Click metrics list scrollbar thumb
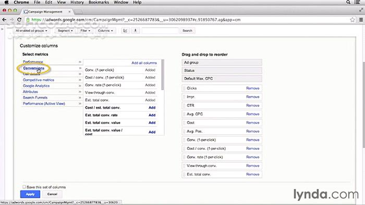The height and width of the screenshot is (205, 365). [x=163, y=75]
